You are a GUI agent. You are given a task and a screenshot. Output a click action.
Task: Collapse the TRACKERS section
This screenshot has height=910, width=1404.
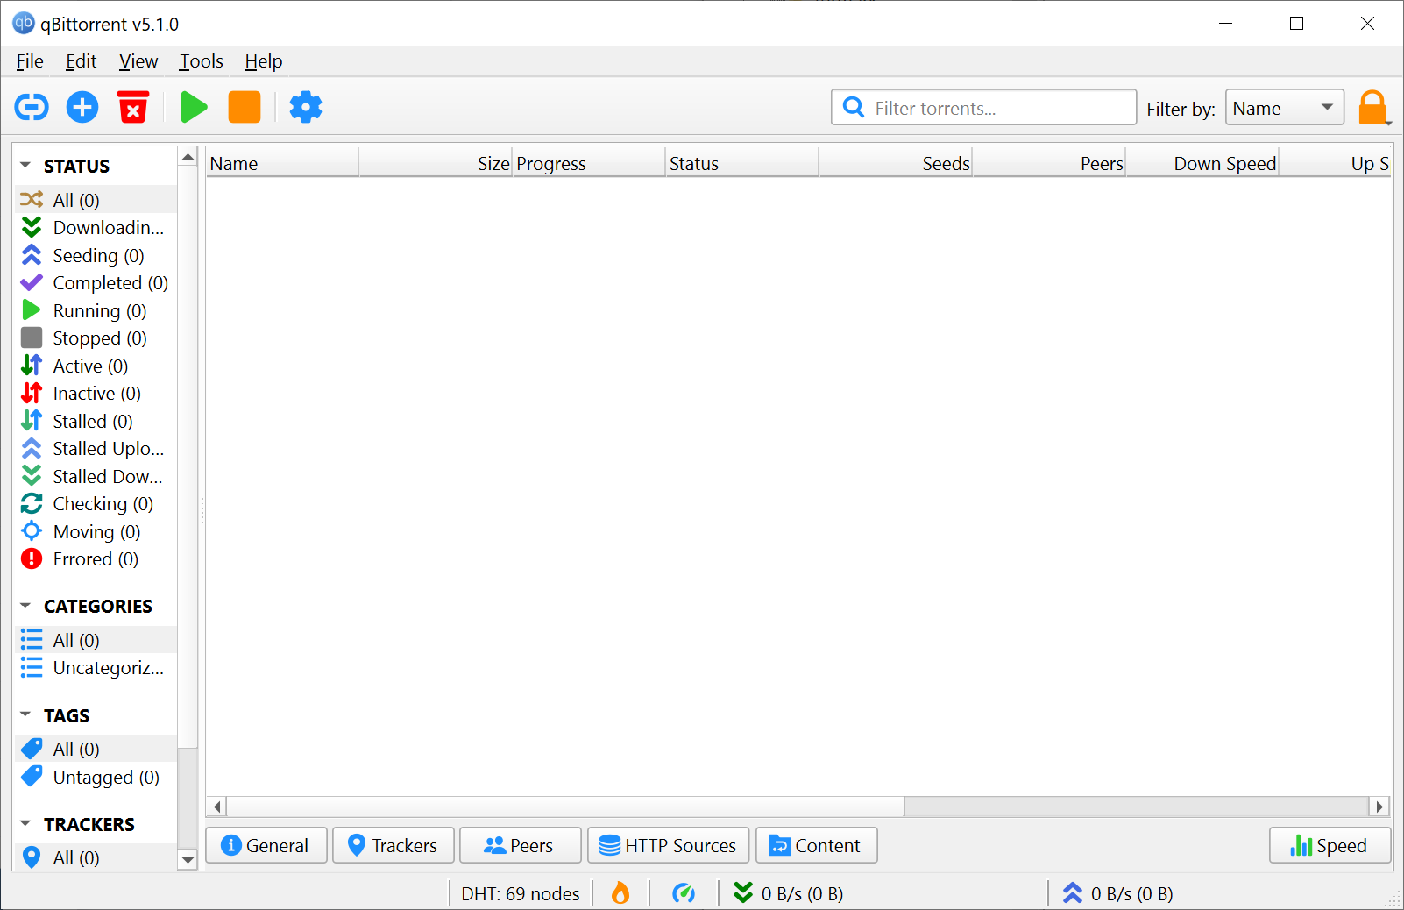25,823
